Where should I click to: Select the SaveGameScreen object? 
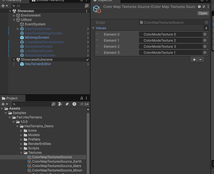pyautogui.click(x=39, y=46)
